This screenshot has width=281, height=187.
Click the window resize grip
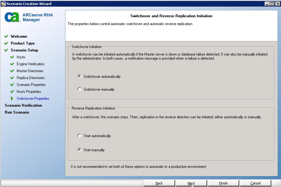(x=278, y=184)
